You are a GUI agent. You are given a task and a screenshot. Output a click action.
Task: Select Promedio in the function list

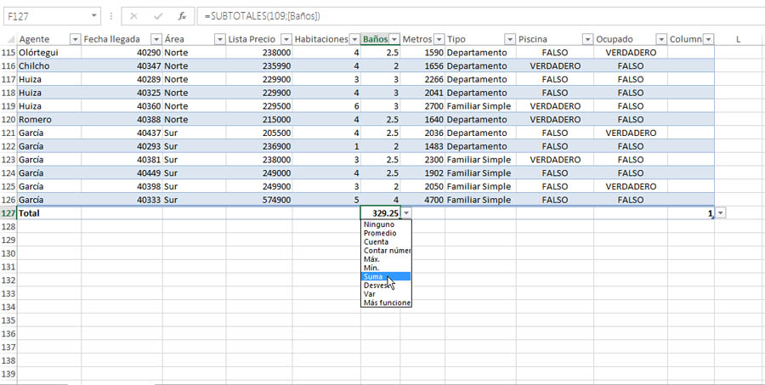click(379, 233)
